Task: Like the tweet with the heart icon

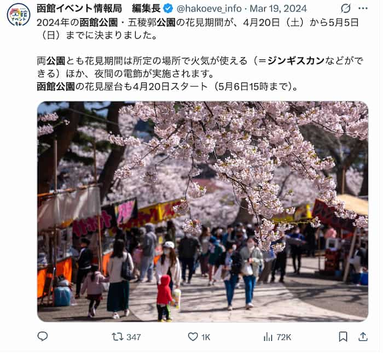Action: click(193, 337)
